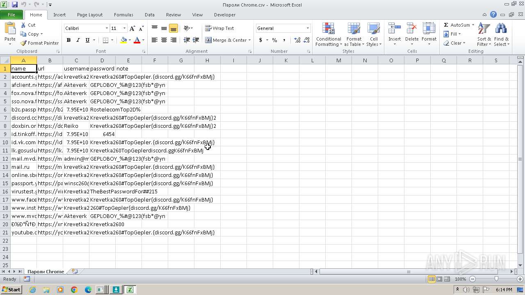Toggle Top Align for cells

[155, 28]
